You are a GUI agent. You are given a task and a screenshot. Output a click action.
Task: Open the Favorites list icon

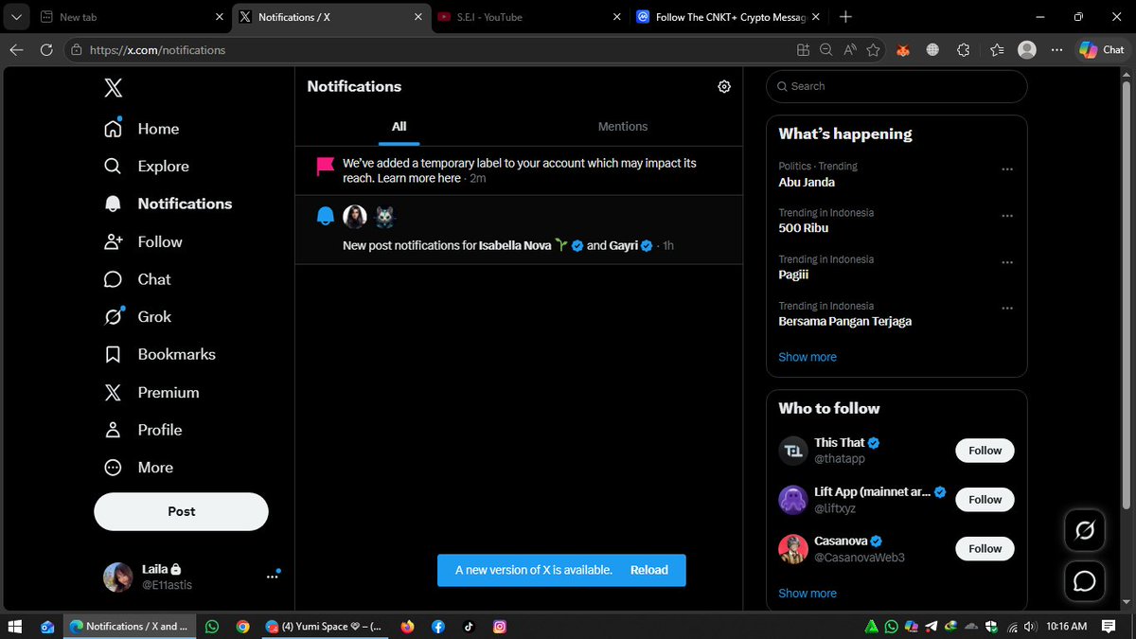[x=997, y=50]
